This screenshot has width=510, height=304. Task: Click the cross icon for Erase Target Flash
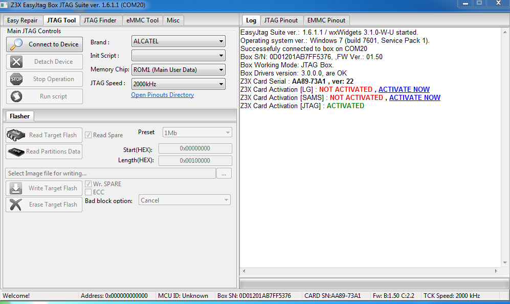(16, 205)
